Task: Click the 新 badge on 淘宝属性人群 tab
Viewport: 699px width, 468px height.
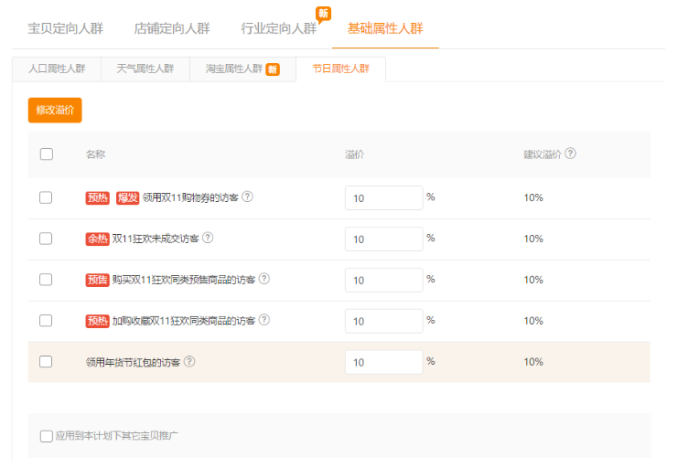Action: pos(273,69)
